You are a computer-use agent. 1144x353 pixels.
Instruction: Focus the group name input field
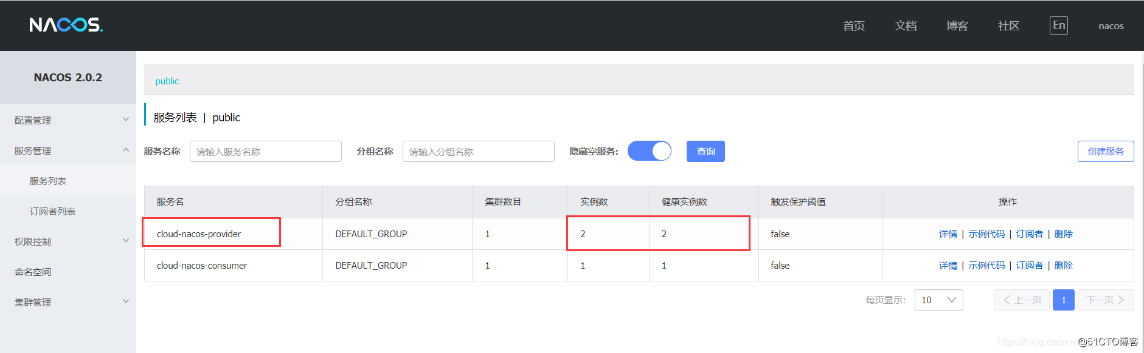coord(478,152)
